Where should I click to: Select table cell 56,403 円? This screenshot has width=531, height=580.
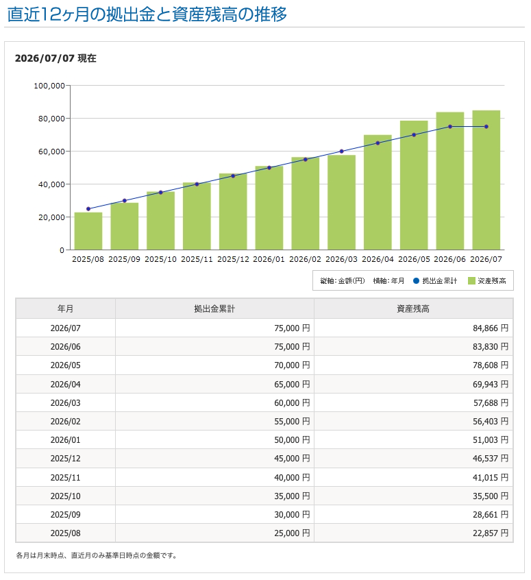point(413,422)
